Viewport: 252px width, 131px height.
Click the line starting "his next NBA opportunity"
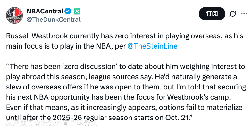click(x=64, y=97)
